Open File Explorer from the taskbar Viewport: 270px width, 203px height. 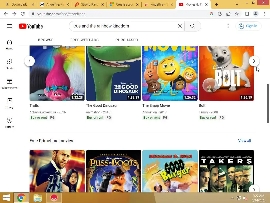37,198
